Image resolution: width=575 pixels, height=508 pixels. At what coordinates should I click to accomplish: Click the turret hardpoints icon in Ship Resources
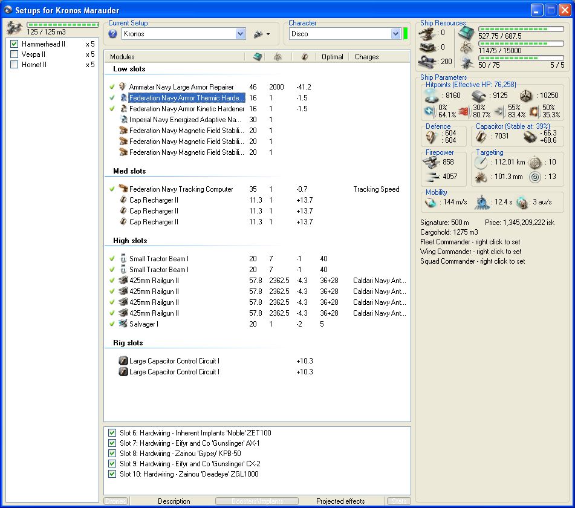(x=427, y=34)
